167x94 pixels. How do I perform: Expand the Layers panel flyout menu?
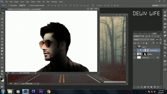click(x=161, y=33)
